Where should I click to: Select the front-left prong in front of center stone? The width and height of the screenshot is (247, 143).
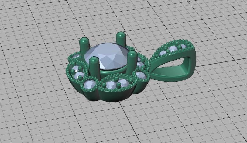coord(95,68)
